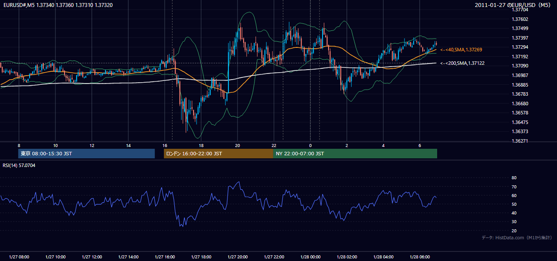Click the RSI scale value 50

coord(514,204)
